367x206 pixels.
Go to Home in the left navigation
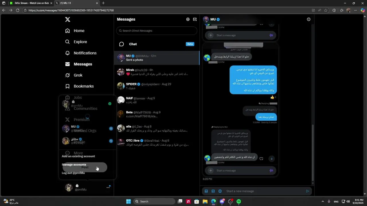click(x=75, y=31)
